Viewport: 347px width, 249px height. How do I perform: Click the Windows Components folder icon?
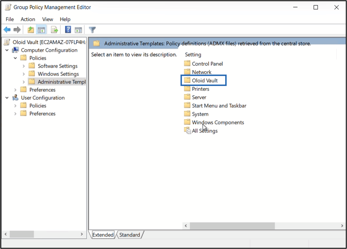point(187,122)
